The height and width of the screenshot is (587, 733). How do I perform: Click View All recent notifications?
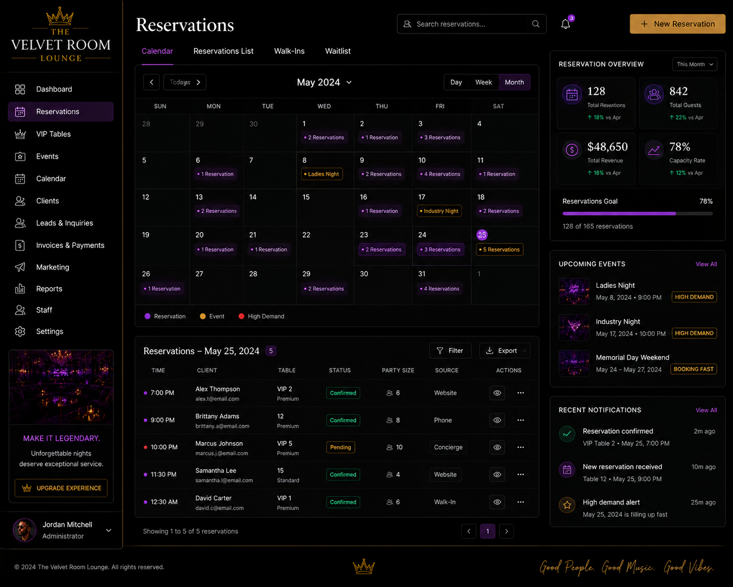click(x=706, y=410)
